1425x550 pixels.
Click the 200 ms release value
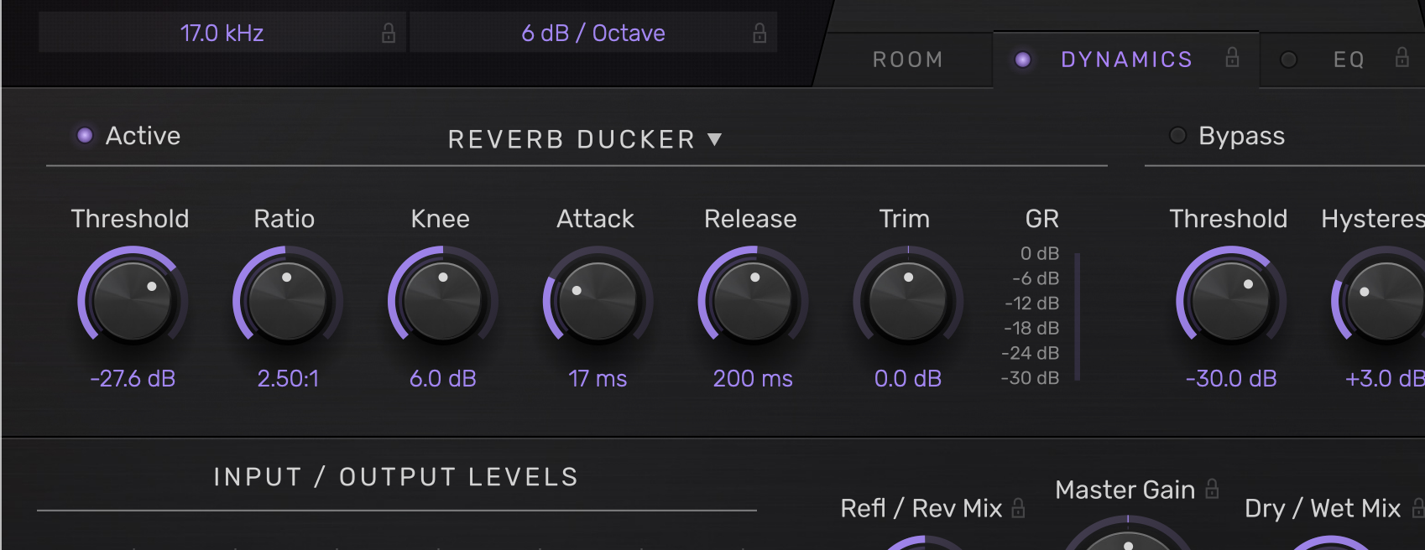[x=753, y=379]
